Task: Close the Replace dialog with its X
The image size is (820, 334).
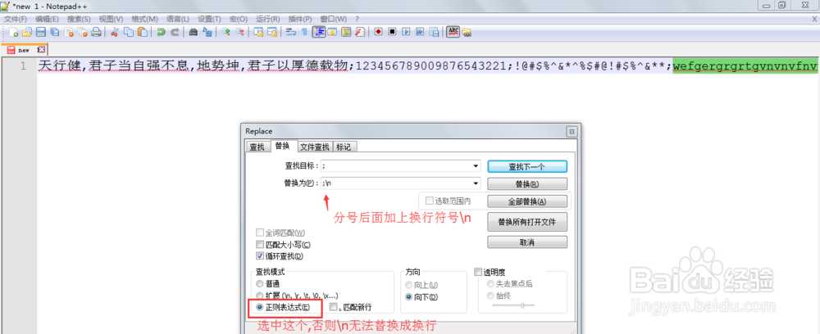Action: click(572, 132)
